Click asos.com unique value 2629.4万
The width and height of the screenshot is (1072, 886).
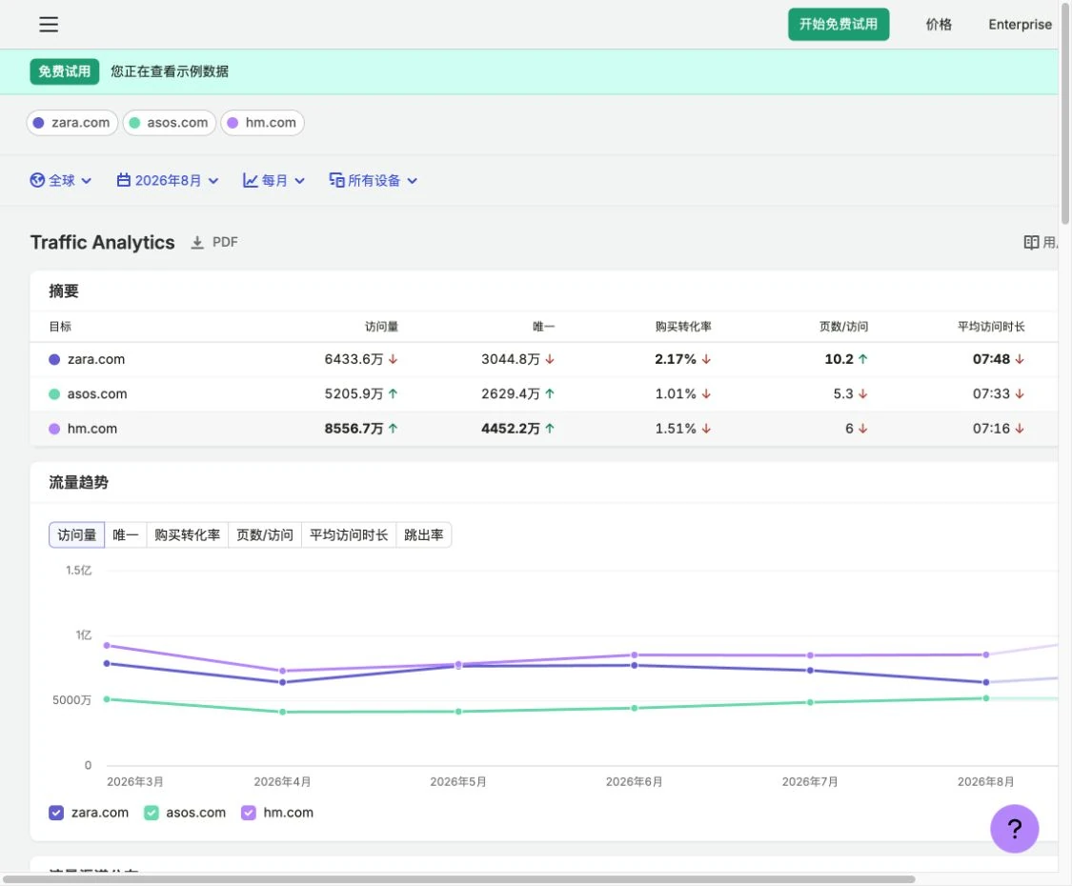click(x=510, y=393)
